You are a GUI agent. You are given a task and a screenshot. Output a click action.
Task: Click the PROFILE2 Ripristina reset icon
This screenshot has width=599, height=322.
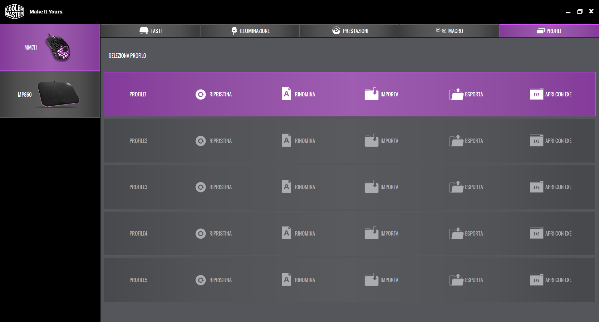tap(201, 141)
